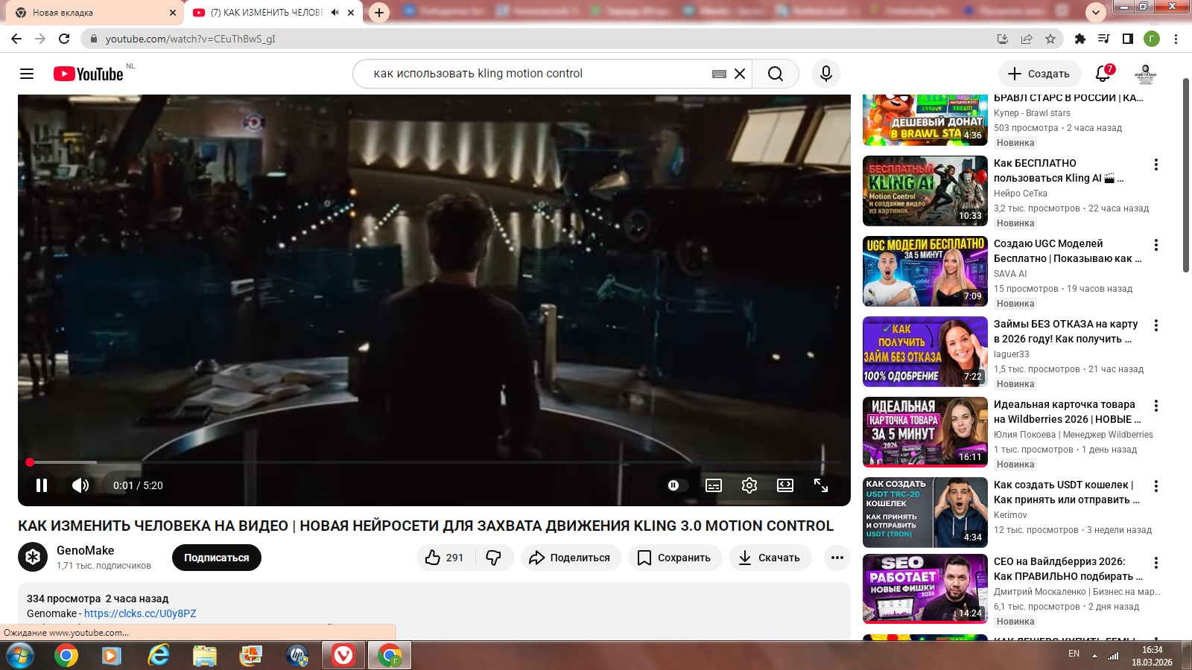Close the Новая вкладка tab
The height and width of the screenshot is (670, 1192).
pos(173,13)
